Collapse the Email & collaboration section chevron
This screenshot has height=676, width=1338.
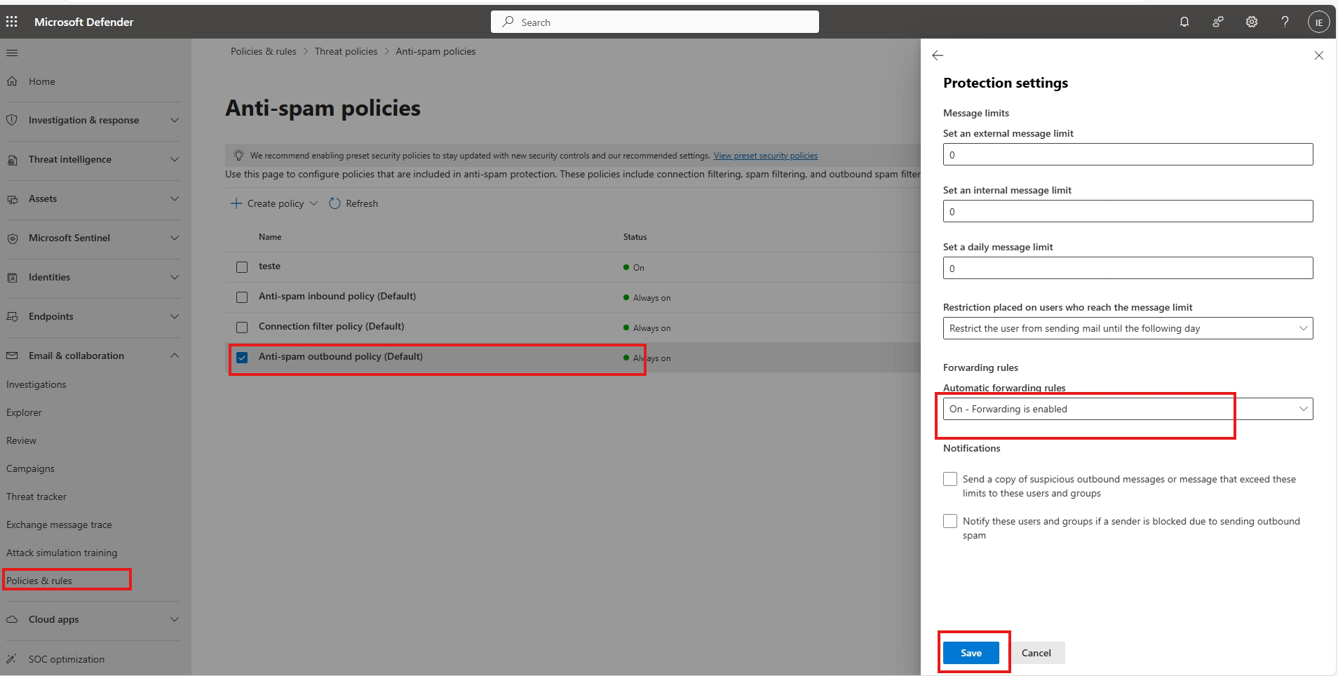pos(175,356)
